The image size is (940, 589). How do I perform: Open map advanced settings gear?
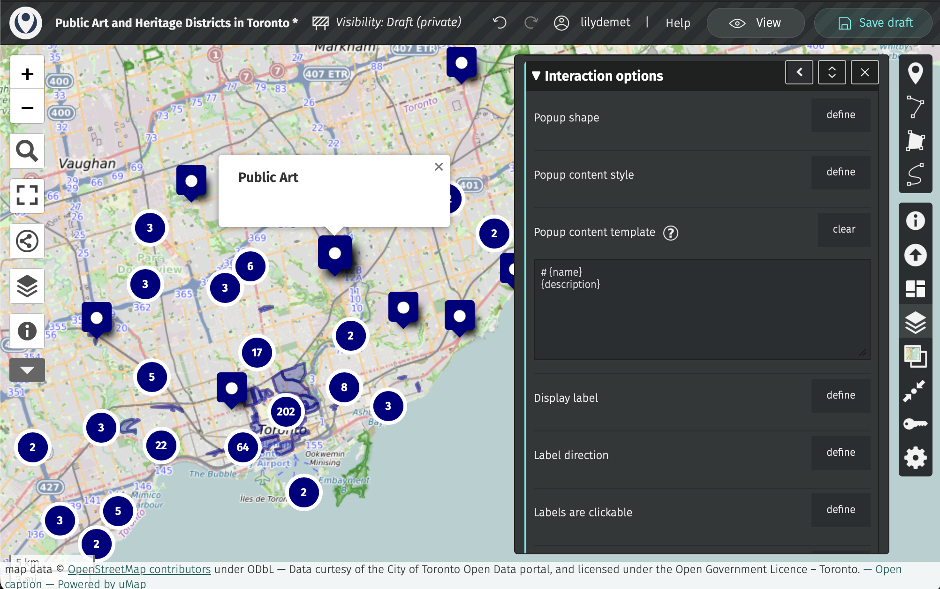pyautogui.click(x=915, y=458)
